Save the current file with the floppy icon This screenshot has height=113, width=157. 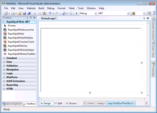coord(24,13)
